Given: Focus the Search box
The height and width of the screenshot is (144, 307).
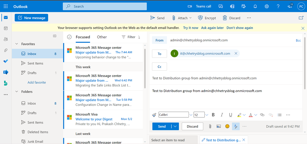Looking at the screenshot, I should pyautogui.click(x=105, y=7).
